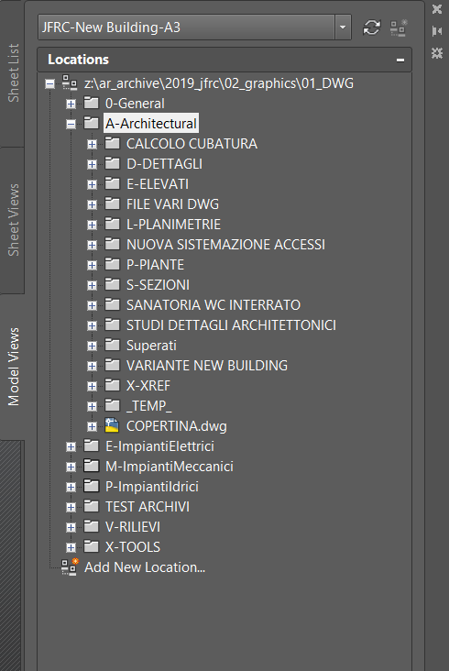This screenshot has width=449, height=671.
Task: Click the refresh sheet set icon
Action: pyautogui.click(x=371, y=27)
